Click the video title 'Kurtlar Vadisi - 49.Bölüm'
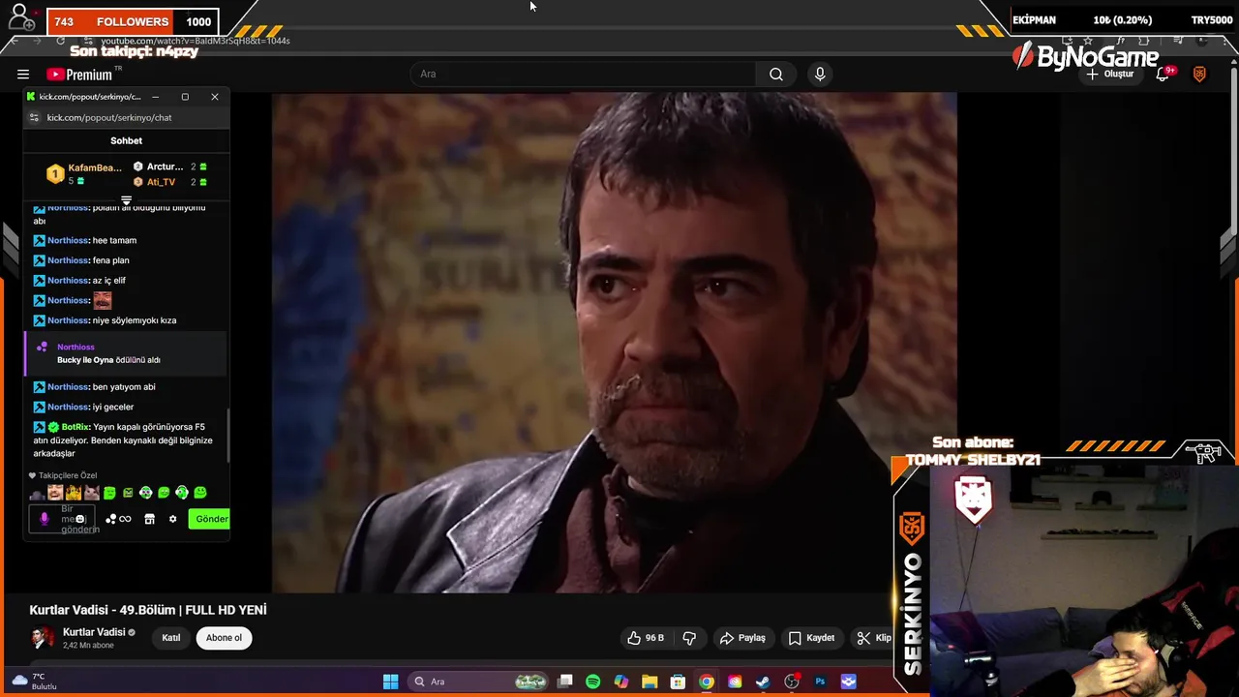The height and width of the screenshot is (697, 1239). [x=148, y=610]
